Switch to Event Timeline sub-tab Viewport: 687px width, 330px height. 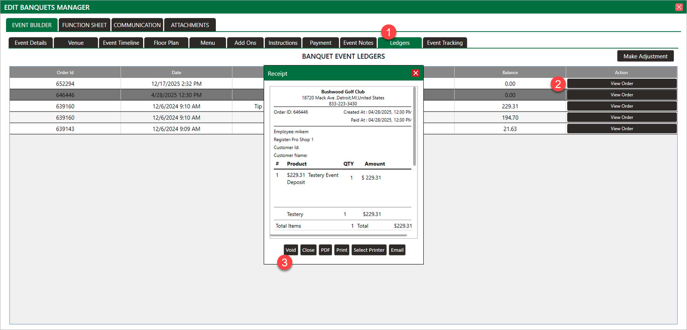[121, 43]
